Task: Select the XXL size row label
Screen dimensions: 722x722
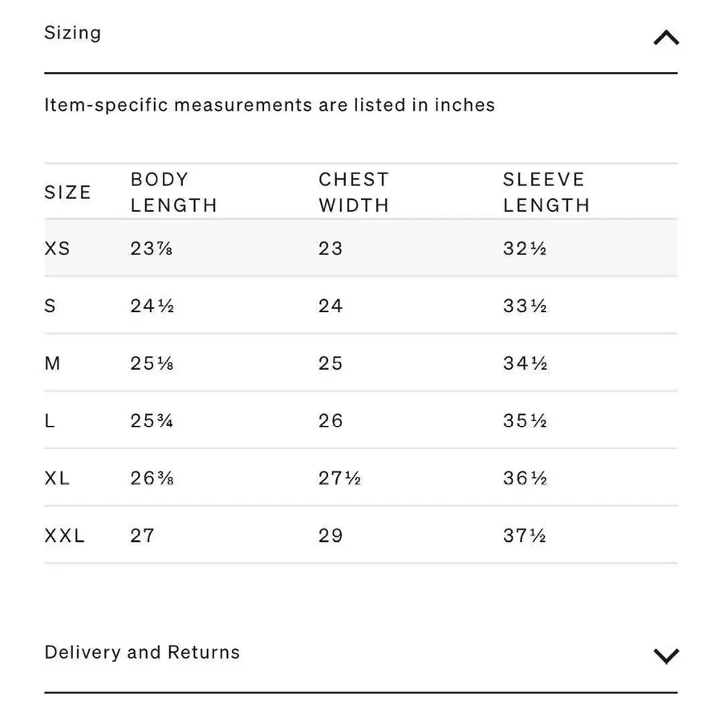Action: point(65,535)
